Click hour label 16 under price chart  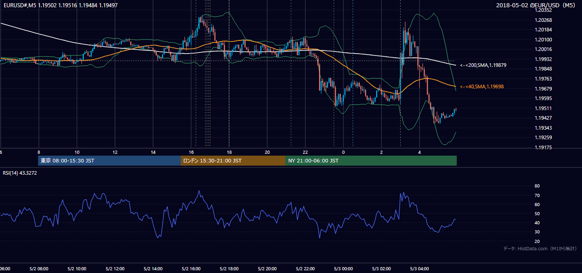(x=191, y=152)
